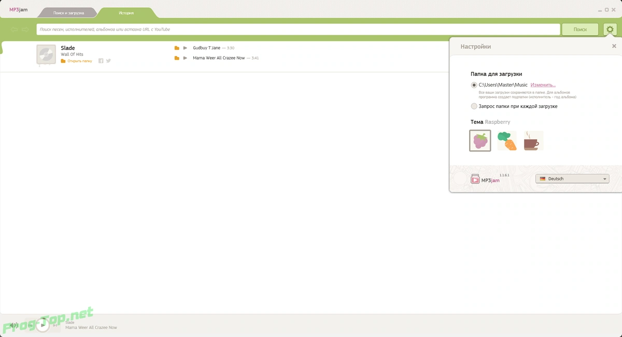The height and width of the screenshot is (337, 622).
Task: Click the MP3jam logo in settings footer
Action: pyautogui.click(x=485, y=179)
